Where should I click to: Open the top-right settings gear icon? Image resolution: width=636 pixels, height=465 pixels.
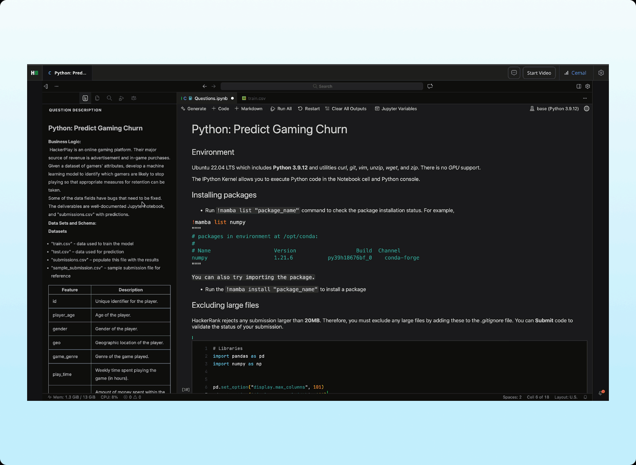[x=601, y=73]
